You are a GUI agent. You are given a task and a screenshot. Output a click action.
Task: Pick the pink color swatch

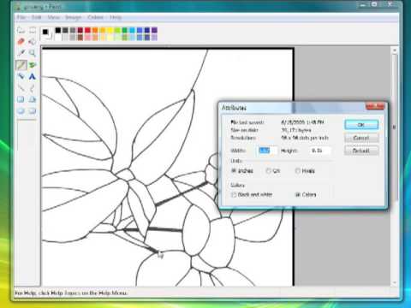(87, 38)
